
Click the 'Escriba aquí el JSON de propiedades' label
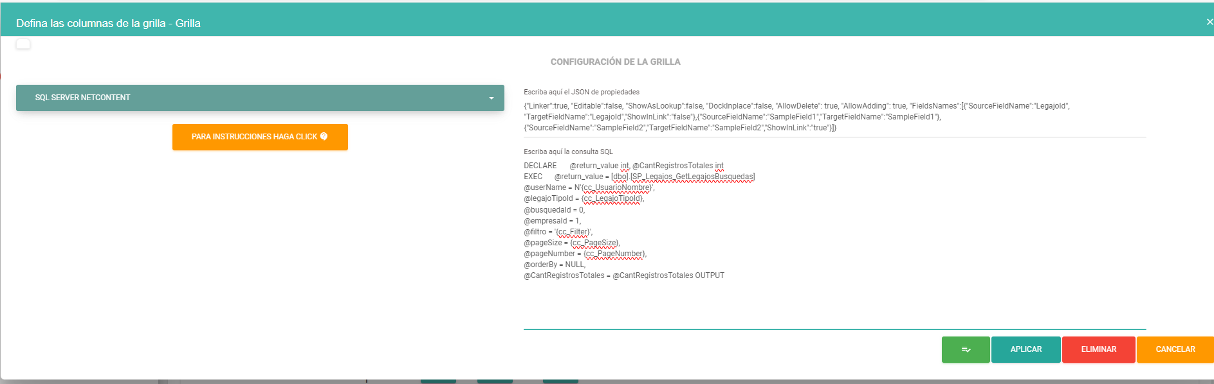582,92
